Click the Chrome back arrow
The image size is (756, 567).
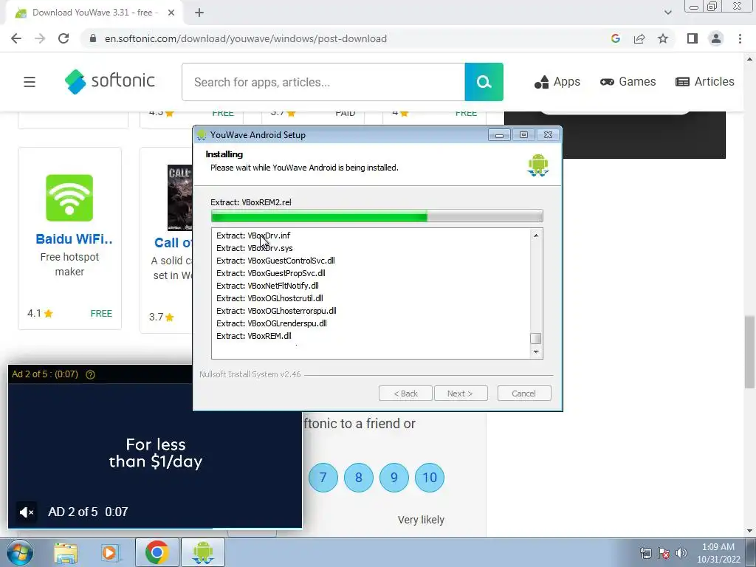(x=16, y=38)
